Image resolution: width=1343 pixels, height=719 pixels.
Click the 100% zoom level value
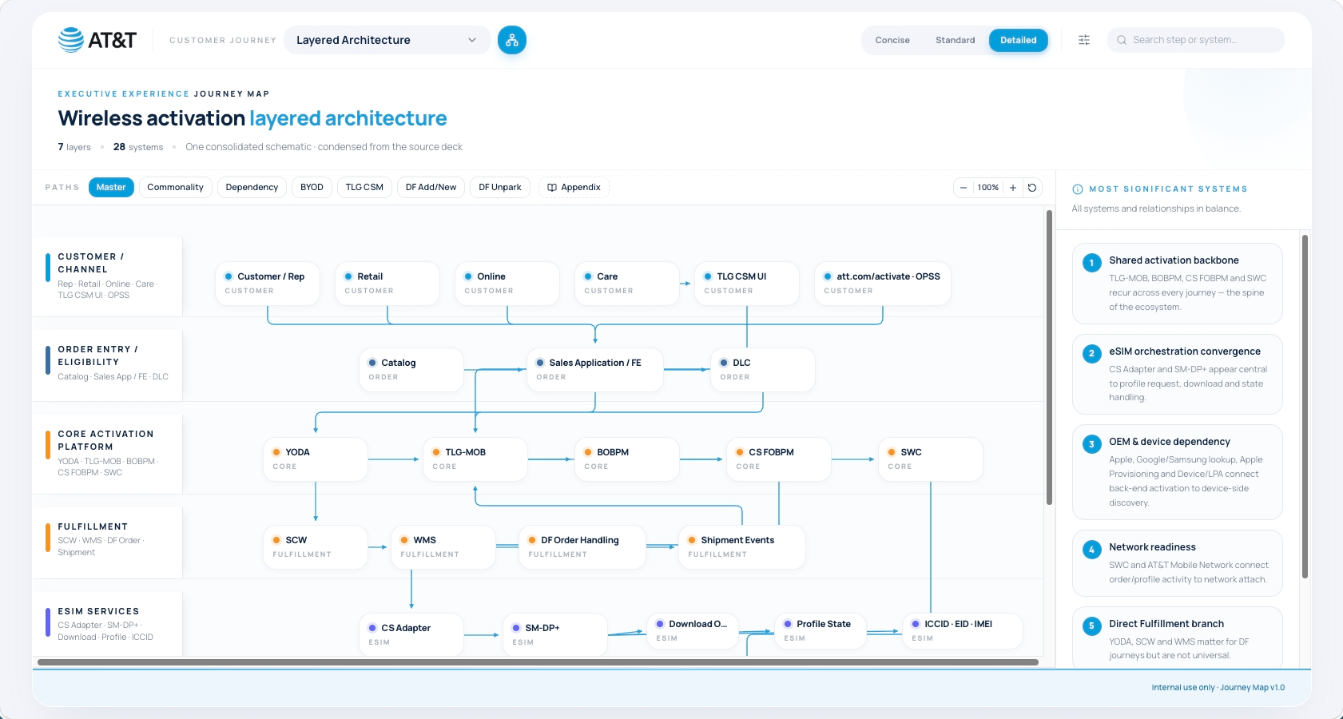(x=988, y=188)
